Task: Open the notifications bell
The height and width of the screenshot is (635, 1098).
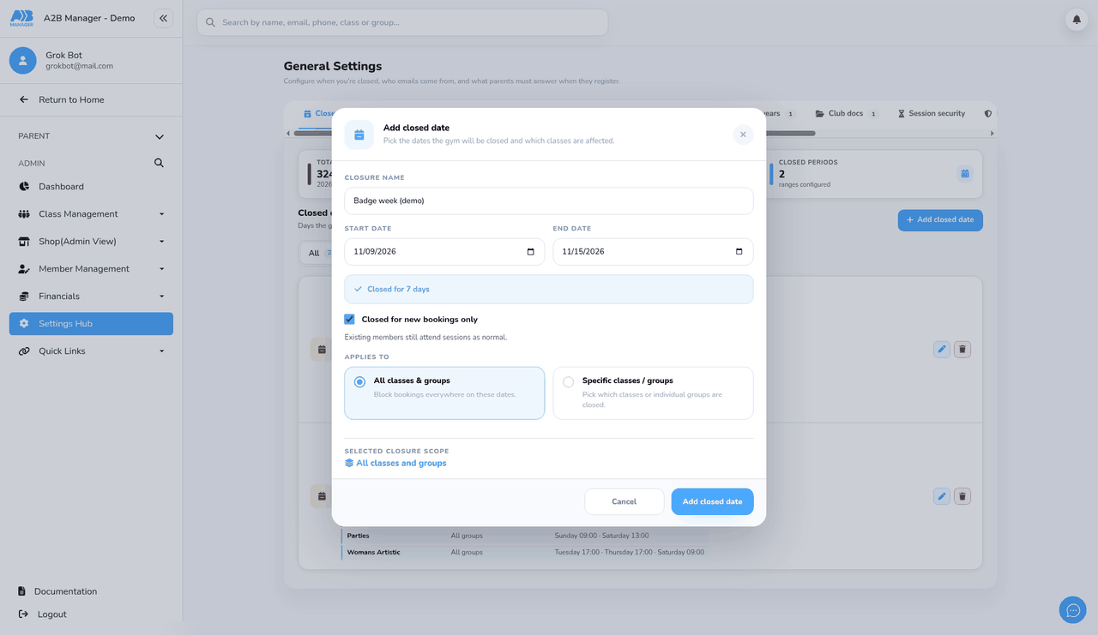Action: [1077, 20]
